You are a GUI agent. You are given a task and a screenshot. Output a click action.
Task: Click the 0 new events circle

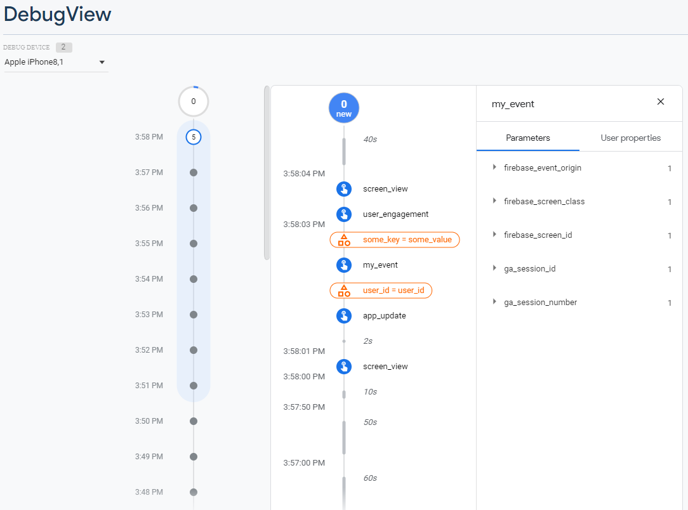coord(344,108)
